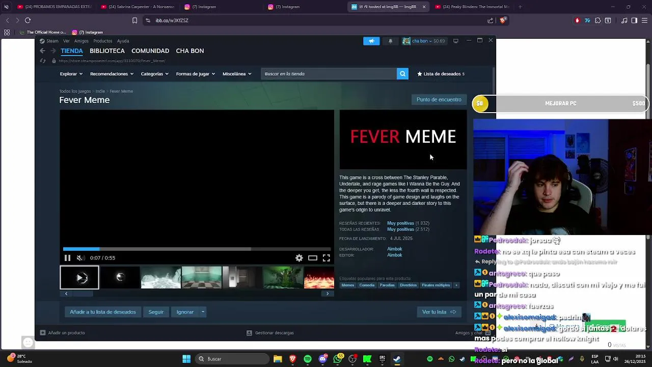Open the Ver menu in Steam

tap(67, 41)
